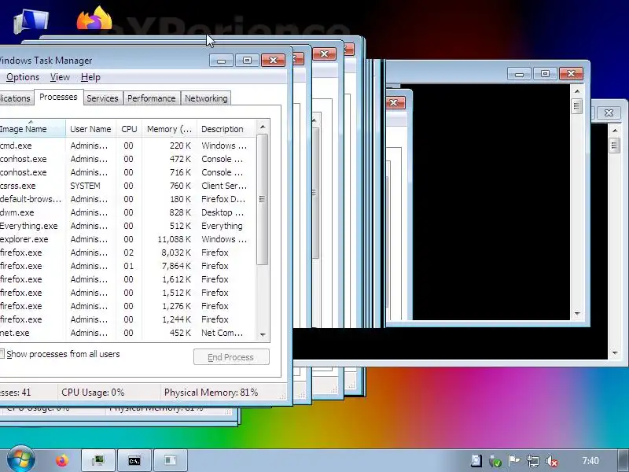This screenshot has height=472, width=629.
Task: Select the taskbar button beside the cmd button
Action: click(x=171, y=460)
